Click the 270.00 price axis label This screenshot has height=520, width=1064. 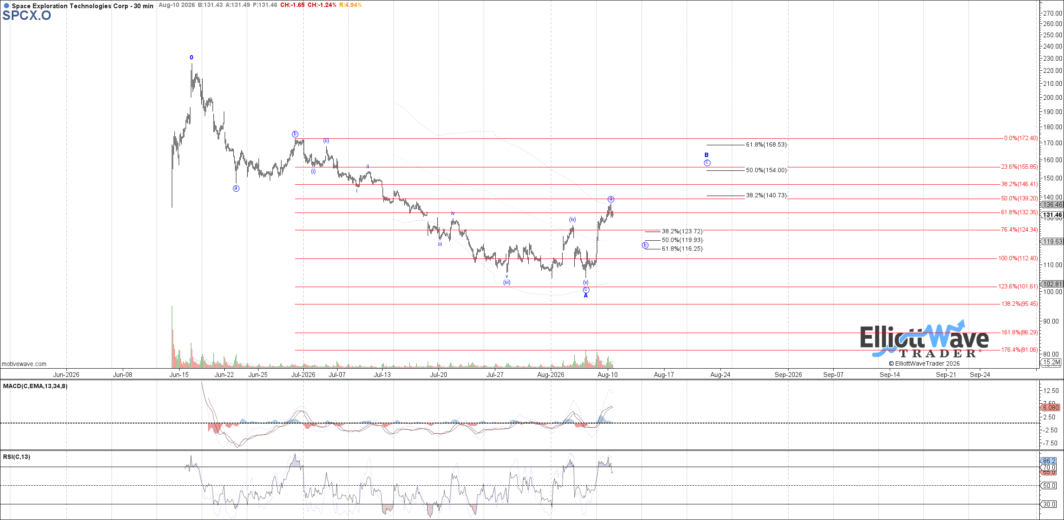tap(1052, 13)
